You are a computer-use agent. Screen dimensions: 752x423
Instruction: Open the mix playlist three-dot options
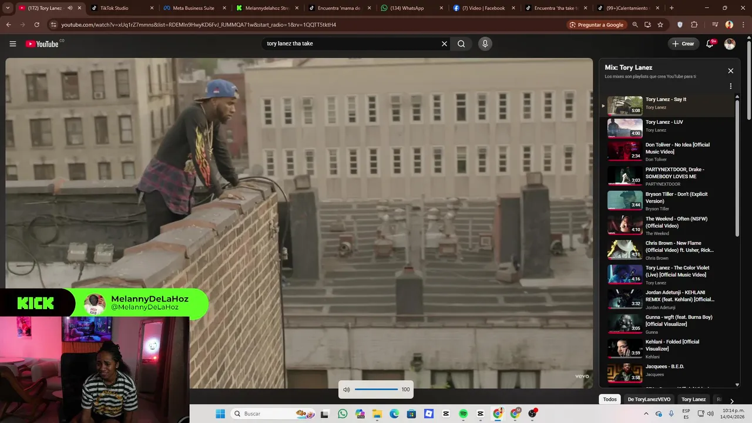730,86
